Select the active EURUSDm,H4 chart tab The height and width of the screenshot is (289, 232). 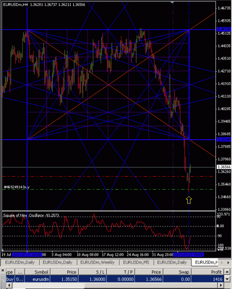coord(206,262)
